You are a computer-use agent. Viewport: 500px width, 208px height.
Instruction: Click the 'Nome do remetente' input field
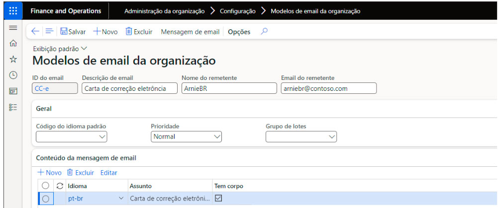click(228, 88)
